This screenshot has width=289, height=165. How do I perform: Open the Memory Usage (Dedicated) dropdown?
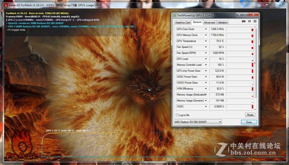(206, 95)
